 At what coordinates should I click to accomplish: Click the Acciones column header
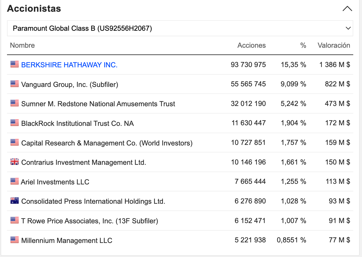[252, 45]
